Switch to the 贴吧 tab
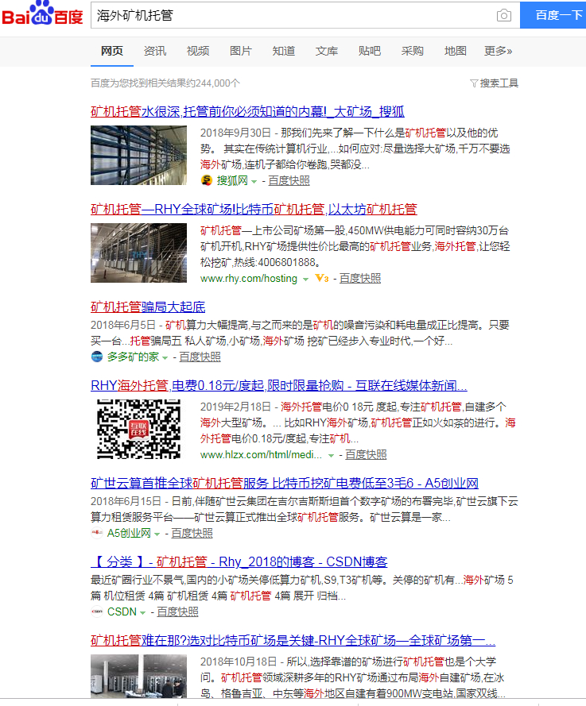The width and height of the screenshot is (586, 706). [x=370, y=51]
